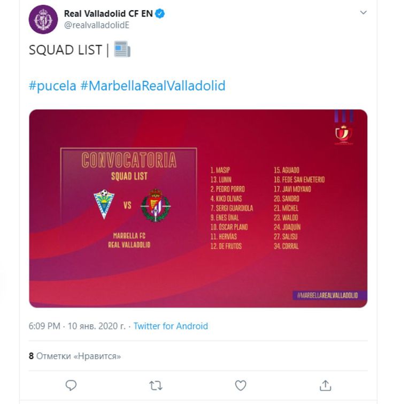Open Real Valladolid profile avatar
The image size is (393, 404).
(43, 20)
